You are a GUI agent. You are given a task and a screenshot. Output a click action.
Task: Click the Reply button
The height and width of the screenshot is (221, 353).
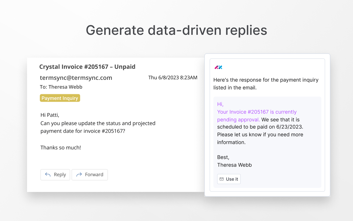pyautogui.click(x=55, y=175)
